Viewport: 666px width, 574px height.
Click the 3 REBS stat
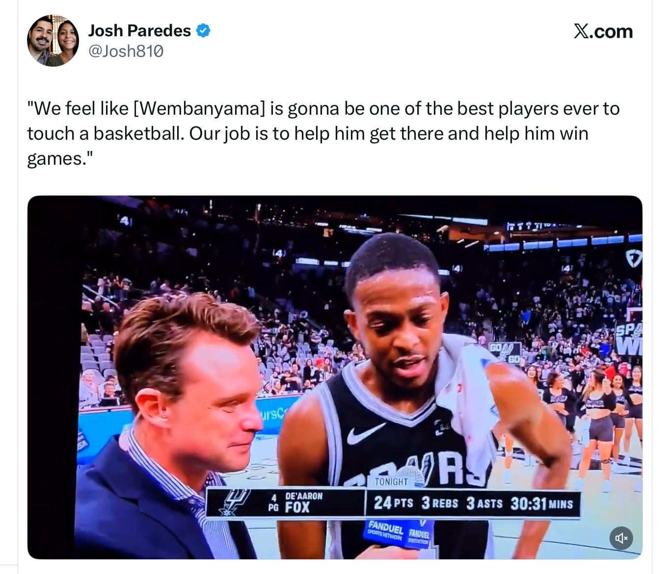click(439, 503)
